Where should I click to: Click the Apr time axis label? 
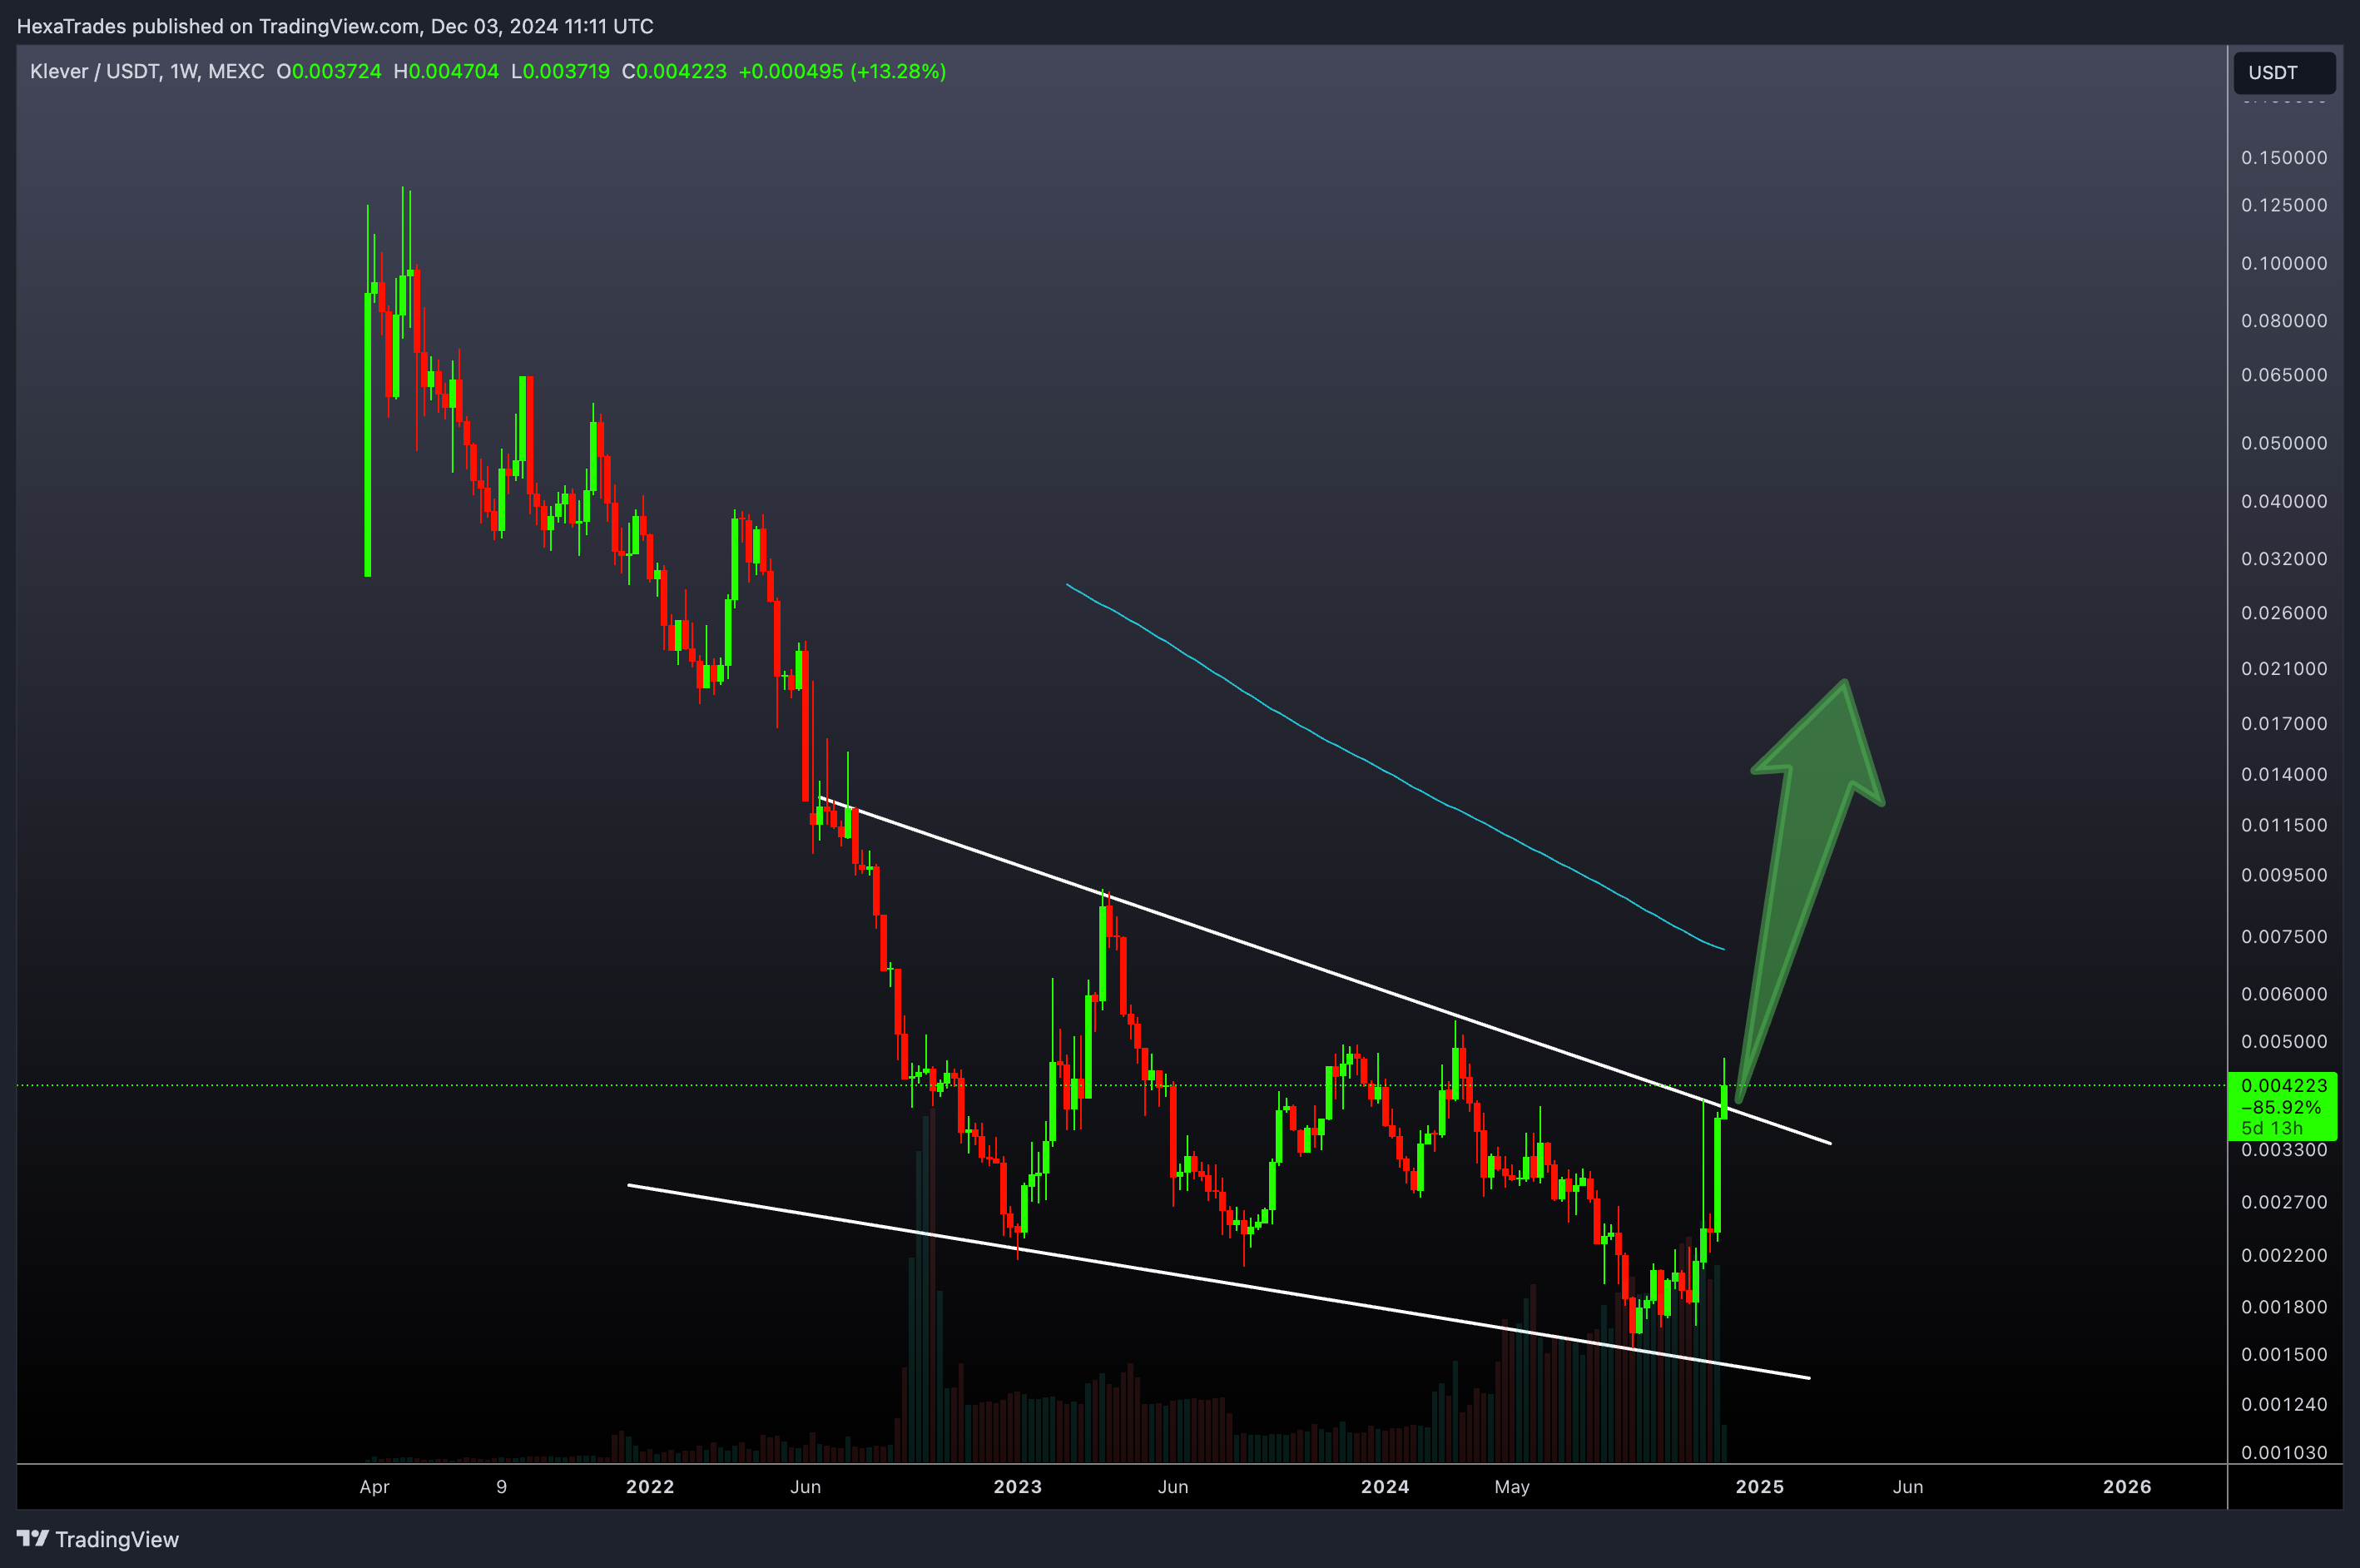click(x=374, y=1487)
